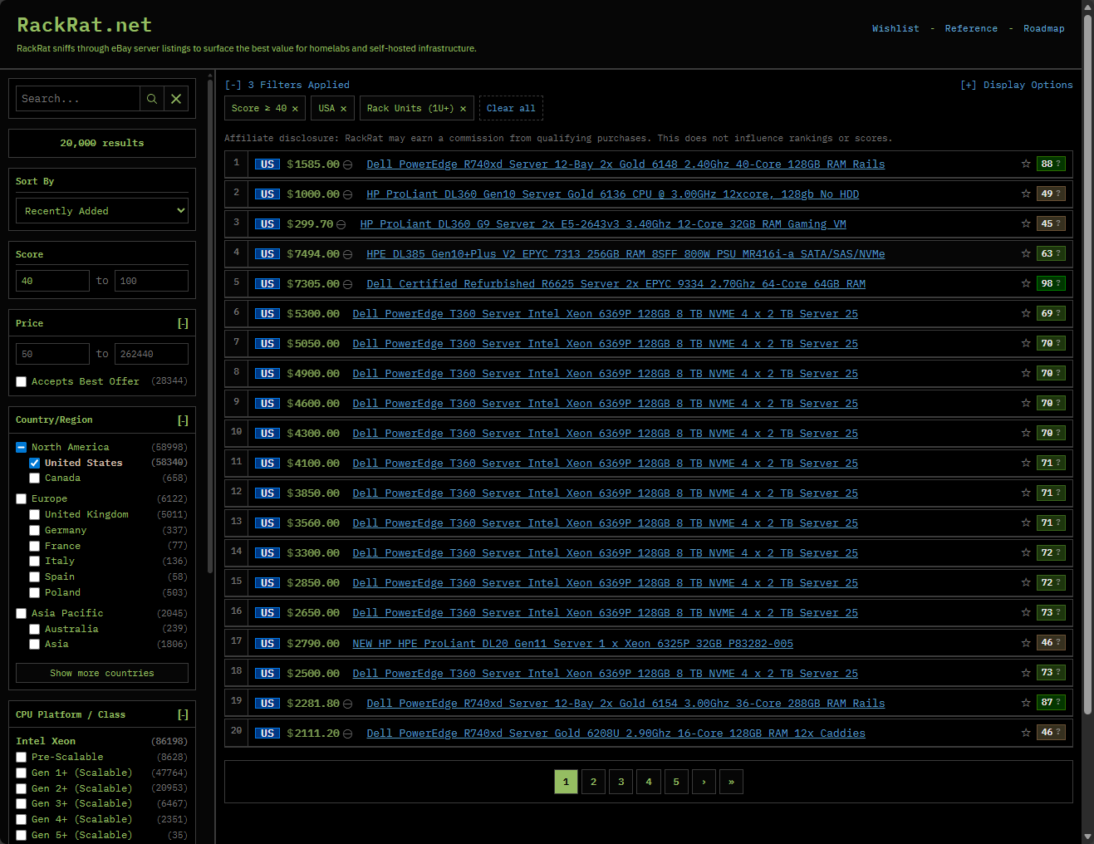Collapse the CPU Platform / Class section

183,715
